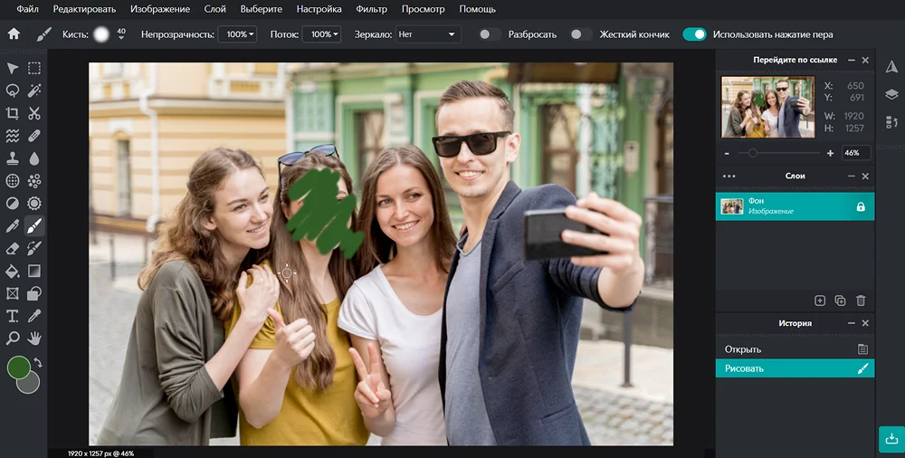905x458 pixels.
Task: Click the 46% zoom input field
Action: tap(855, 153)
